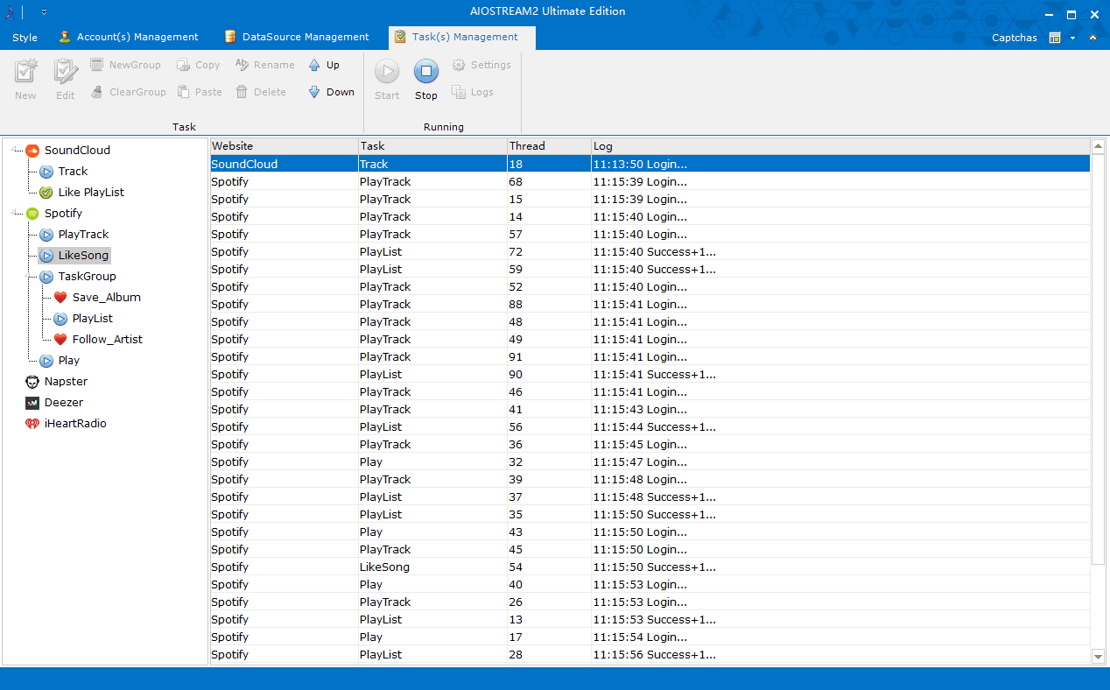1110x690 pixels.
Task: Create a NewGroup in the Task ribbon
Action: 125,65
